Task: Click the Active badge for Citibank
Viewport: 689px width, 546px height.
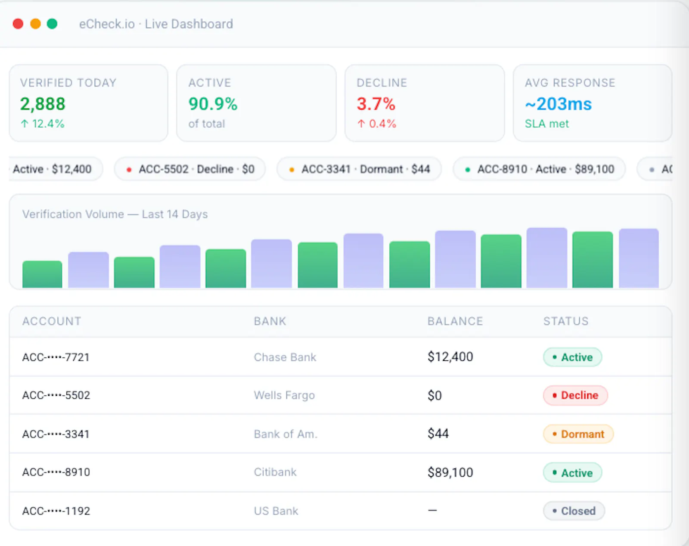Action: [x=572, y=472]
